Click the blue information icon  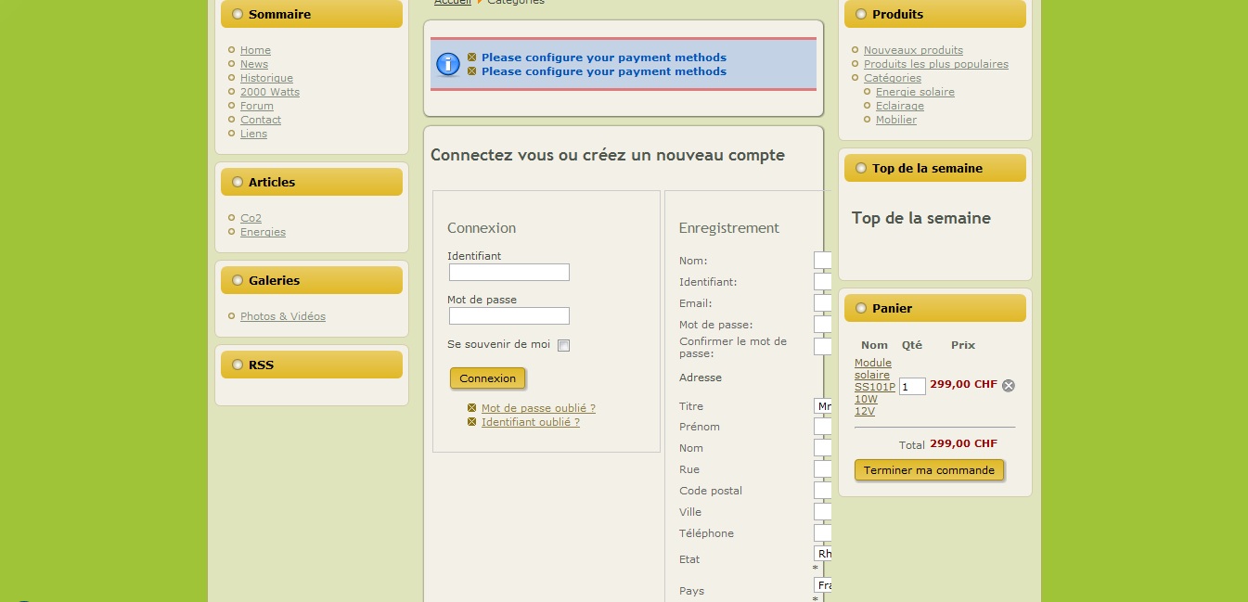click(x=448, y=64)
